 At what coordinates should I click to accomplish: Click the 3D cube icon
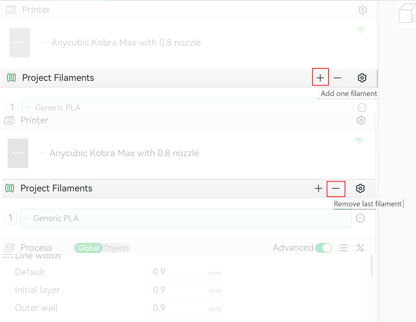[407, 14]
